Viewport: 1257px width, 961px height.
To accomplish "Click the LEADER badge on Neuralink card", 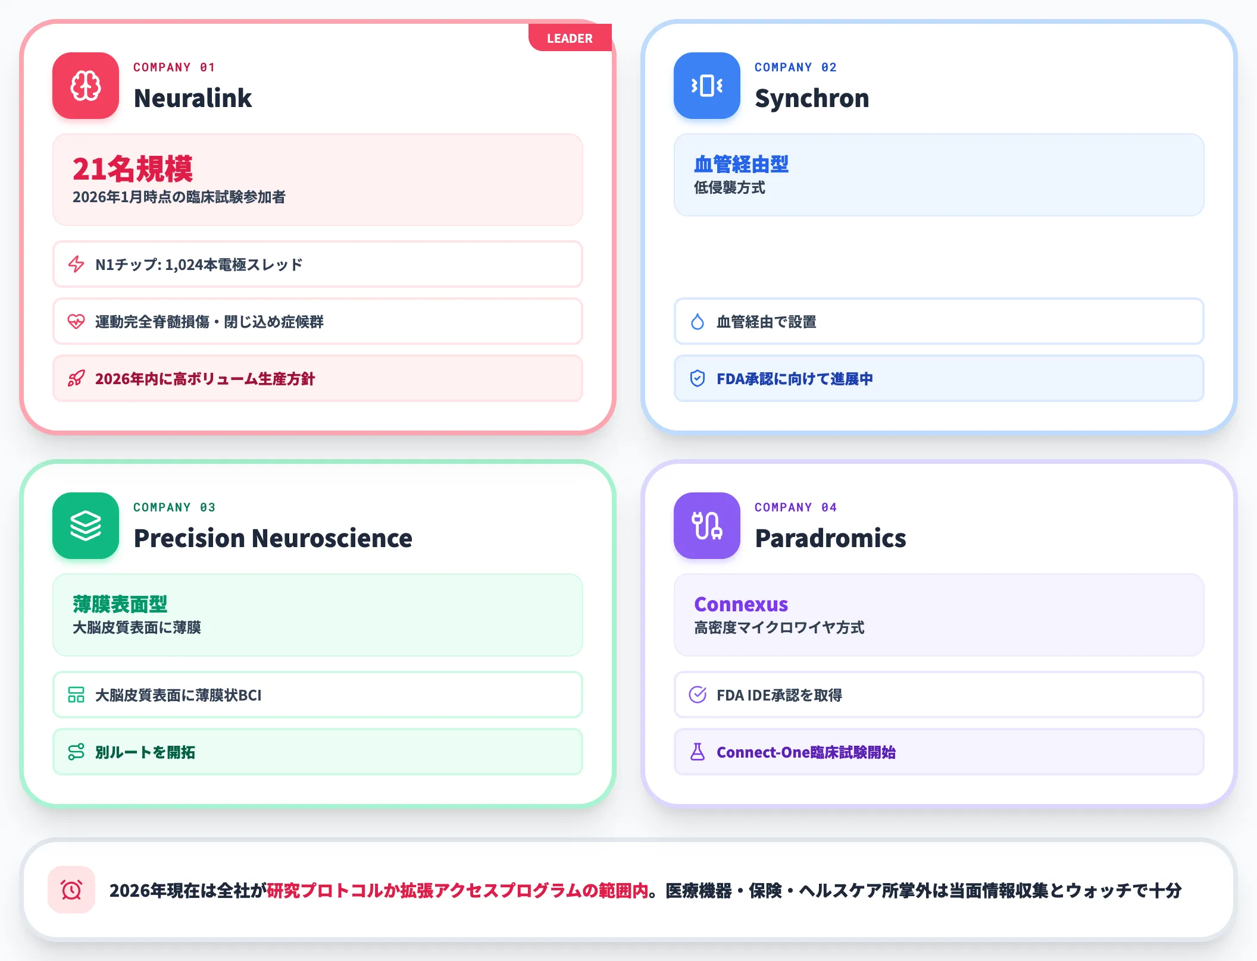I will [x=570, y=38].
